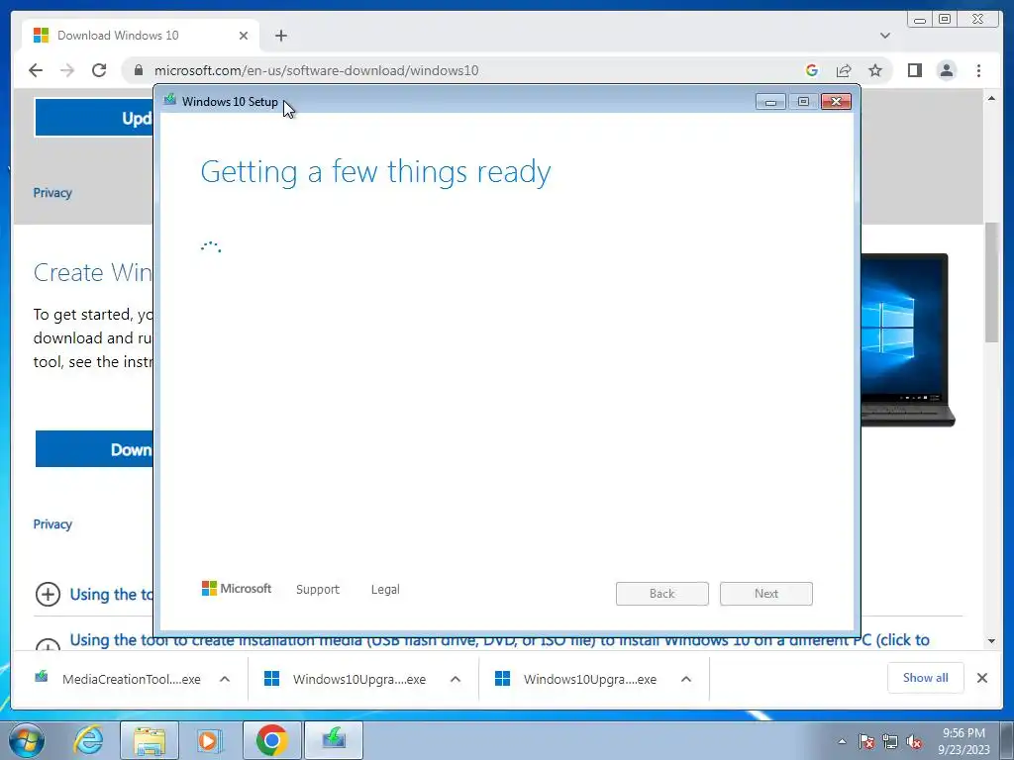This screenshot has height=760, width=1014.
Task: Focus the microsoft.com address bar
Action: point(453,70)
